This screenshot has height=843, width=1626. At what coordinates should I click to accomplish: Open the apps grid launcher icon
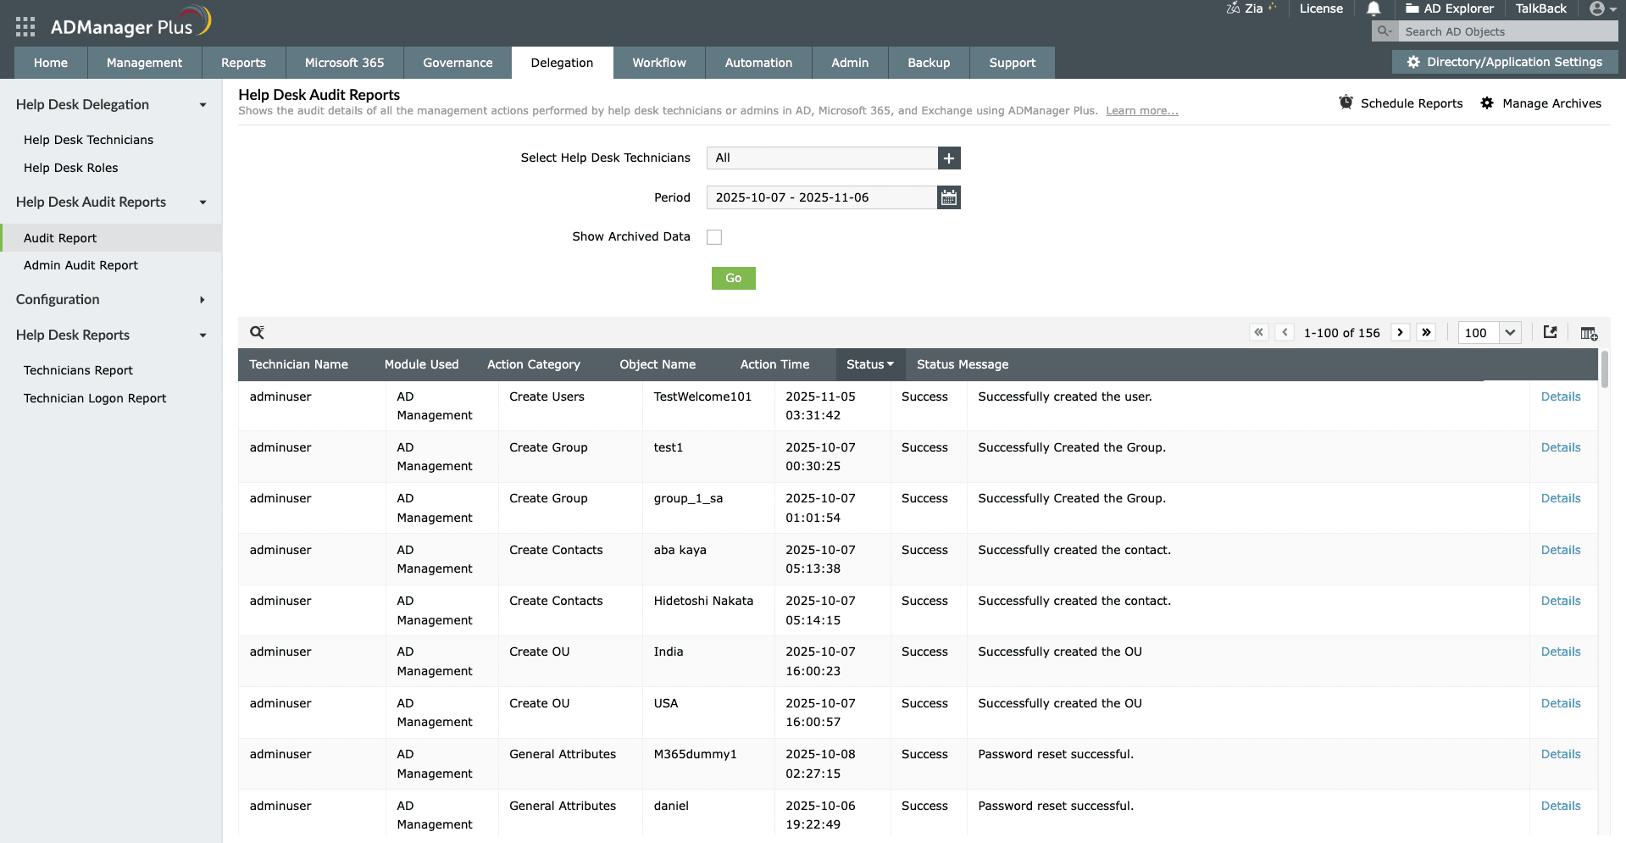25,27
